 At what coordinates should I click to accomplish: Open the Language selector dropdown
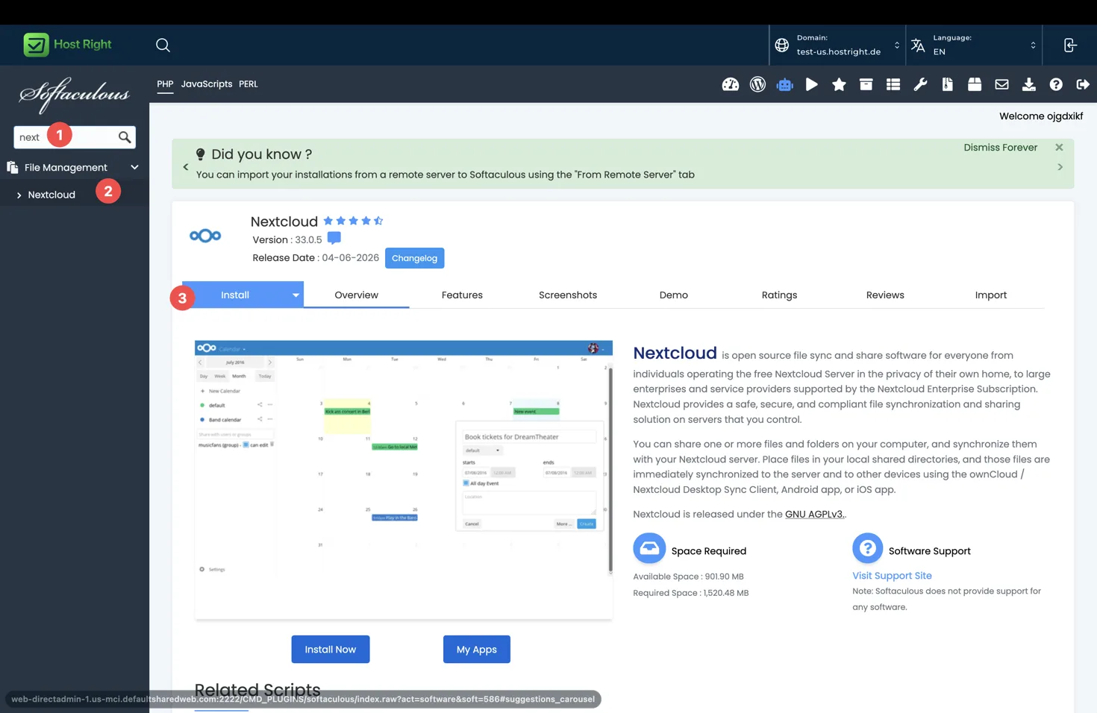[975, 45]
